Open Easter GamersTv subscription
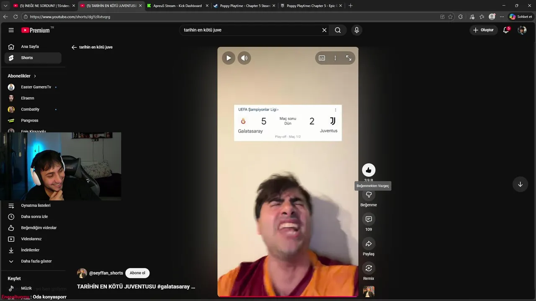This screenshot has width=536, height=301. [33, 87]
